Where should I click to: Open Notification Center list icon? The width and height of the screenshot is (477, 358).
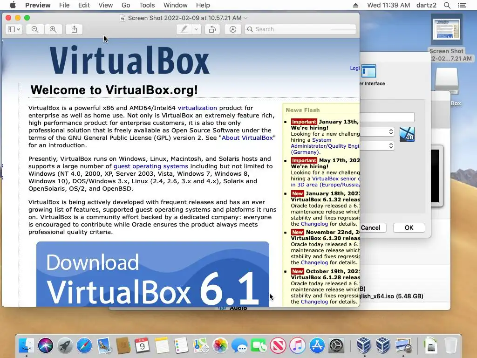pos(462,5)
